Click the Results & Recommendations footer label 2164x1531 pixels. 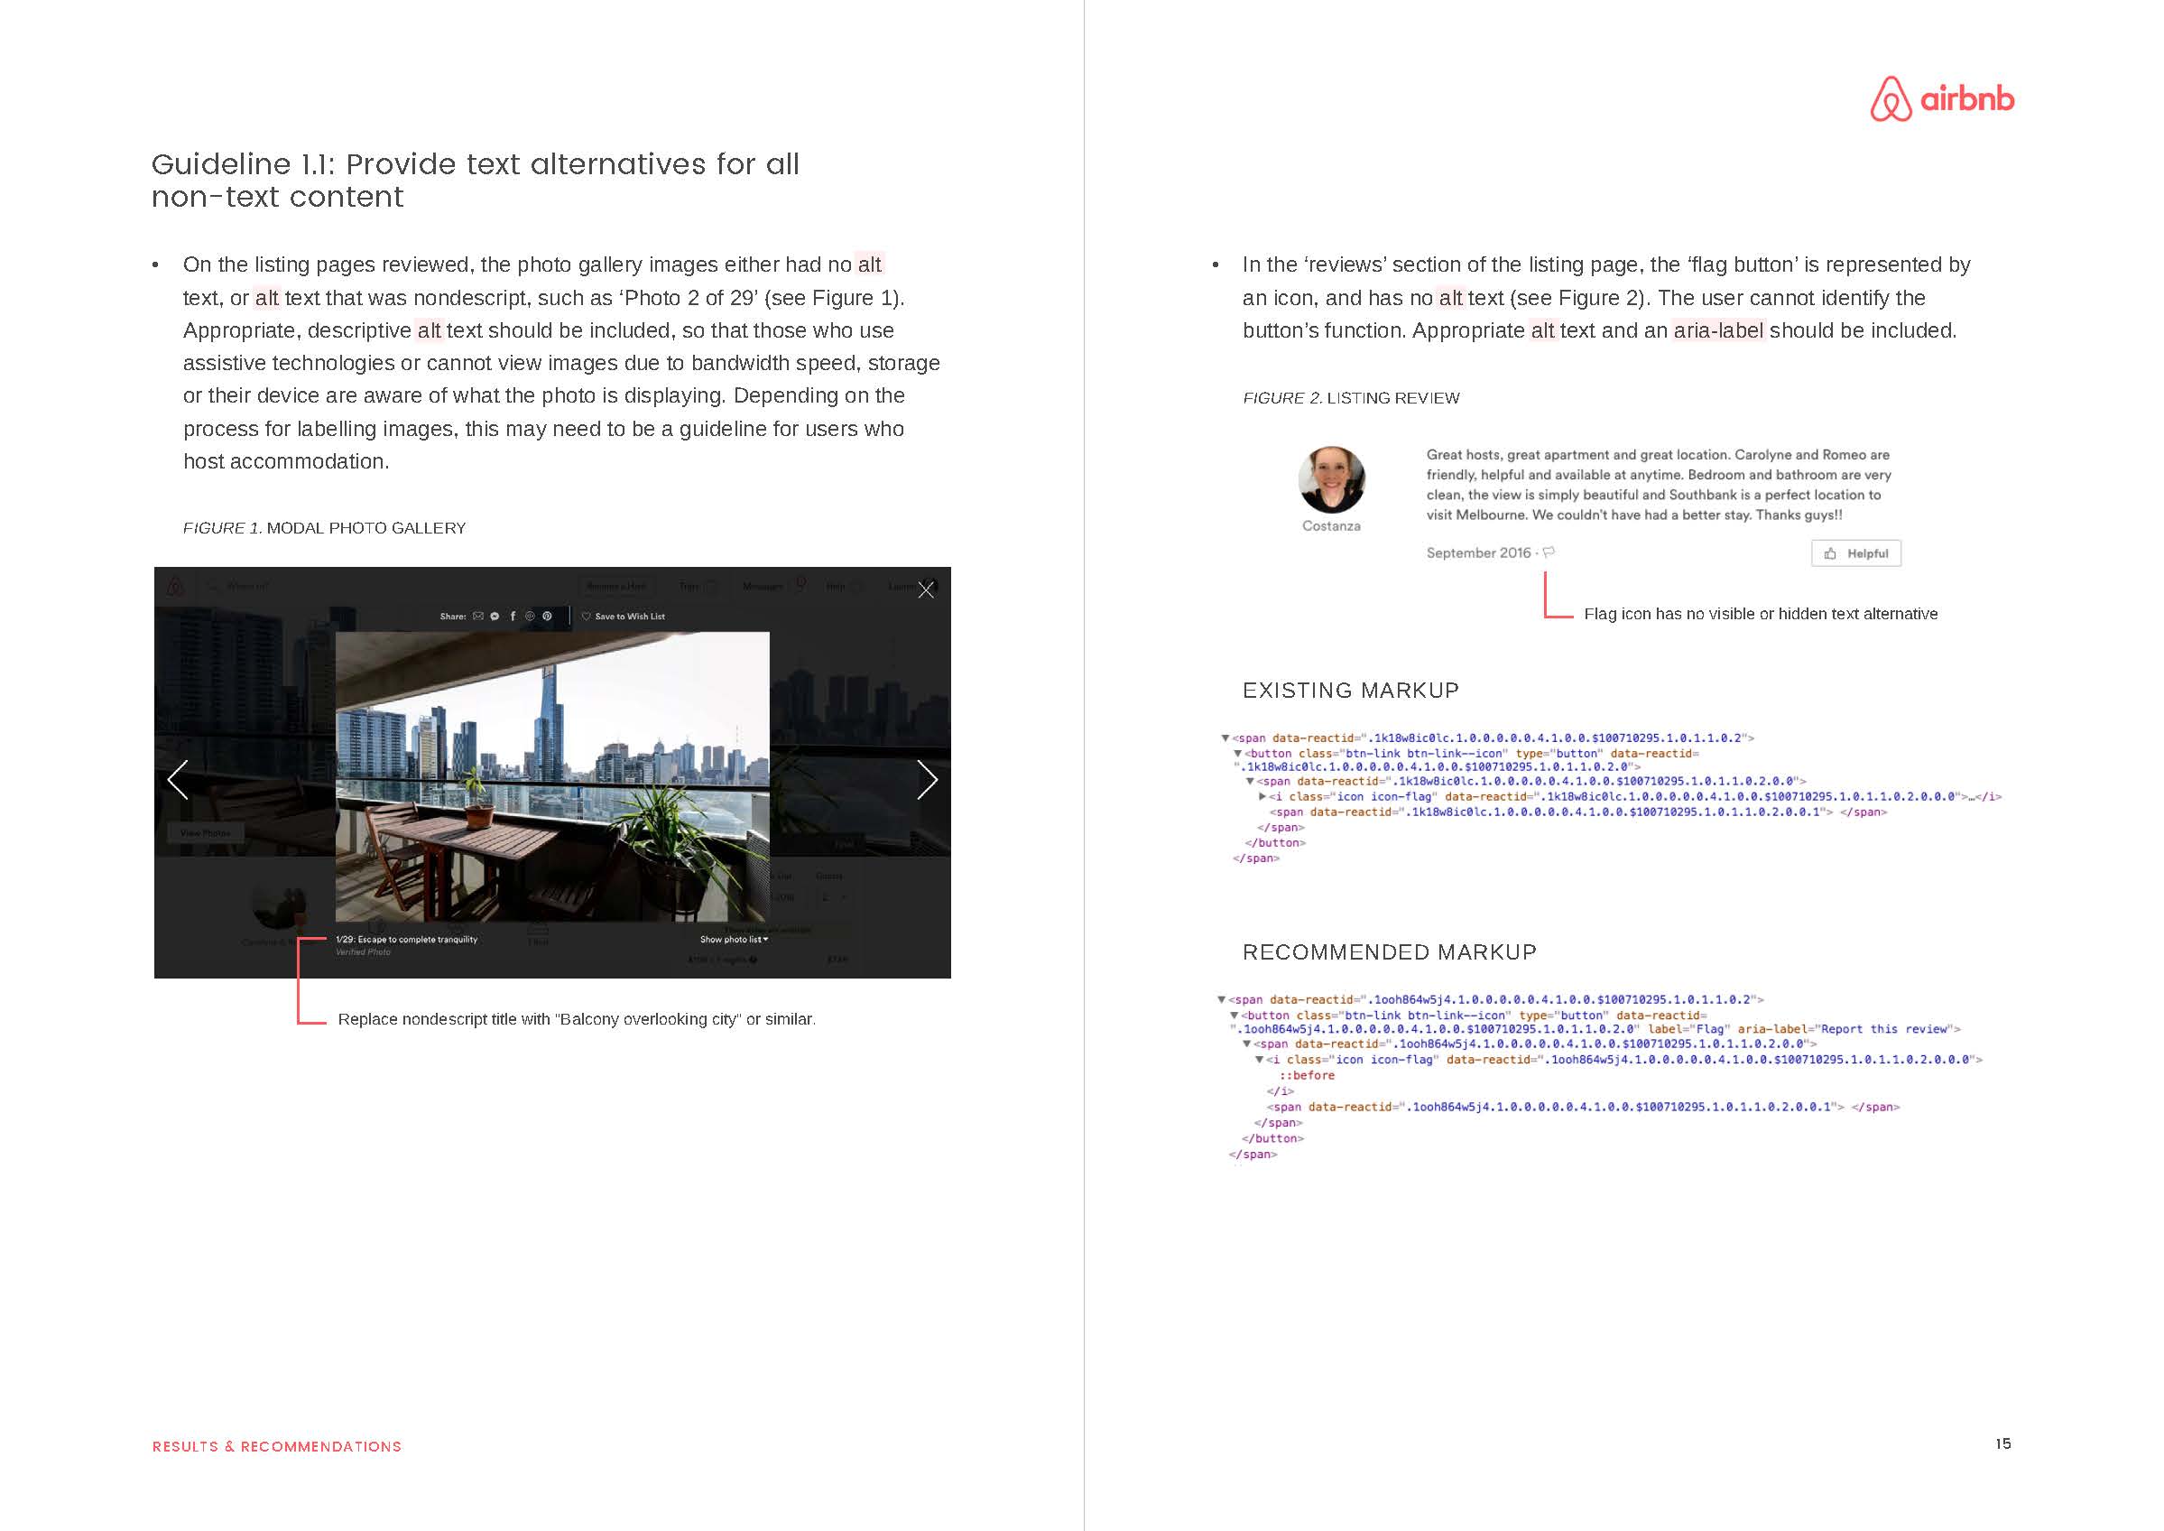point(277,1446)
